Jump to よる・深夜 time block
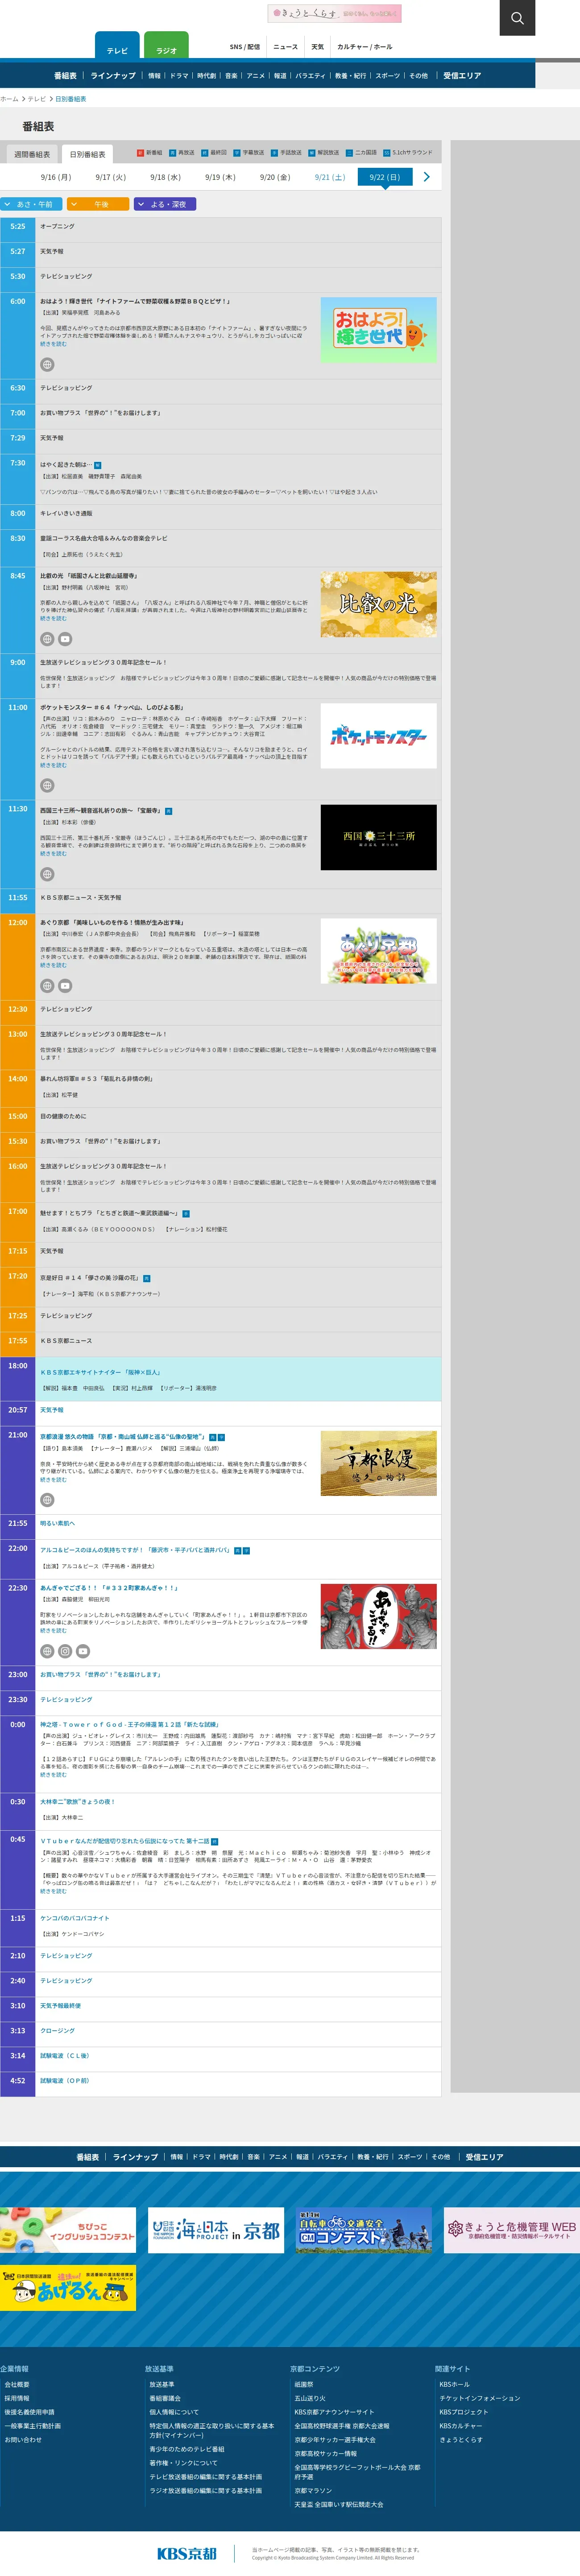Screen dimensions: 580x2576 coord(164,204)
